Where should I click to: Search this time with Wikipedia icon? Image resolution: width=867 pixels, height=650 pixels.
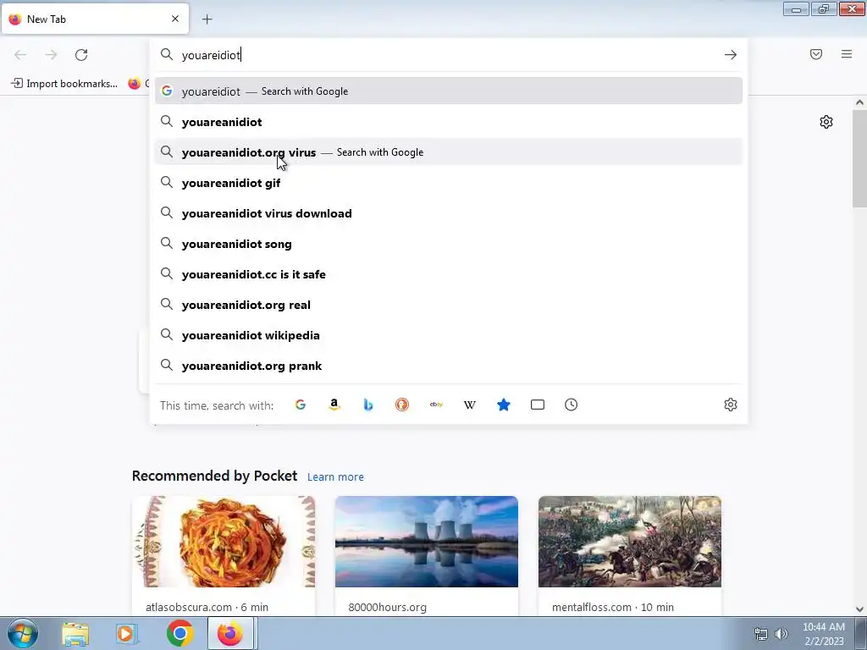(469, 405)
